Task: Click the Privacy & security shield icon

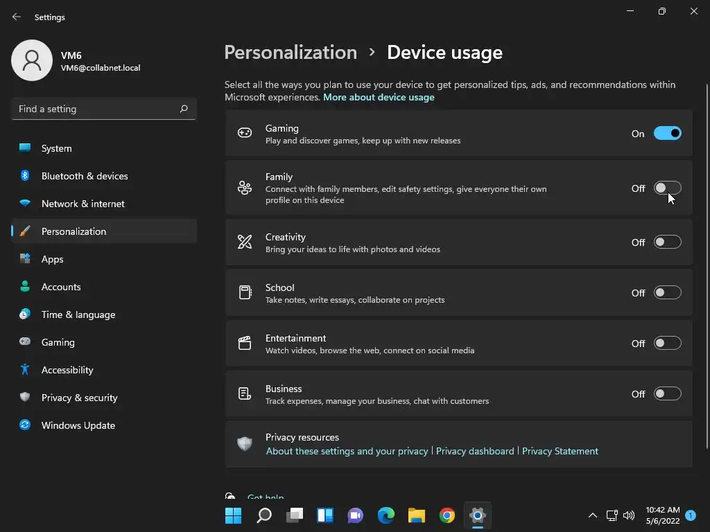Action: (25, 398)
